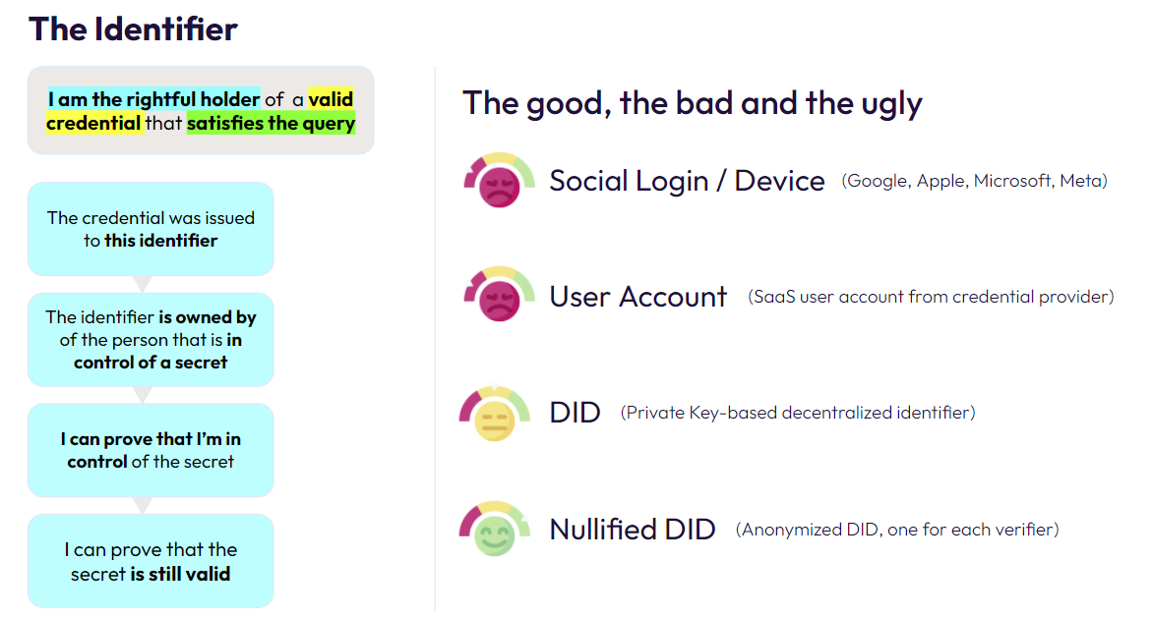
Task: Click the sad face gauge beside Social Login
Action: 499,181
